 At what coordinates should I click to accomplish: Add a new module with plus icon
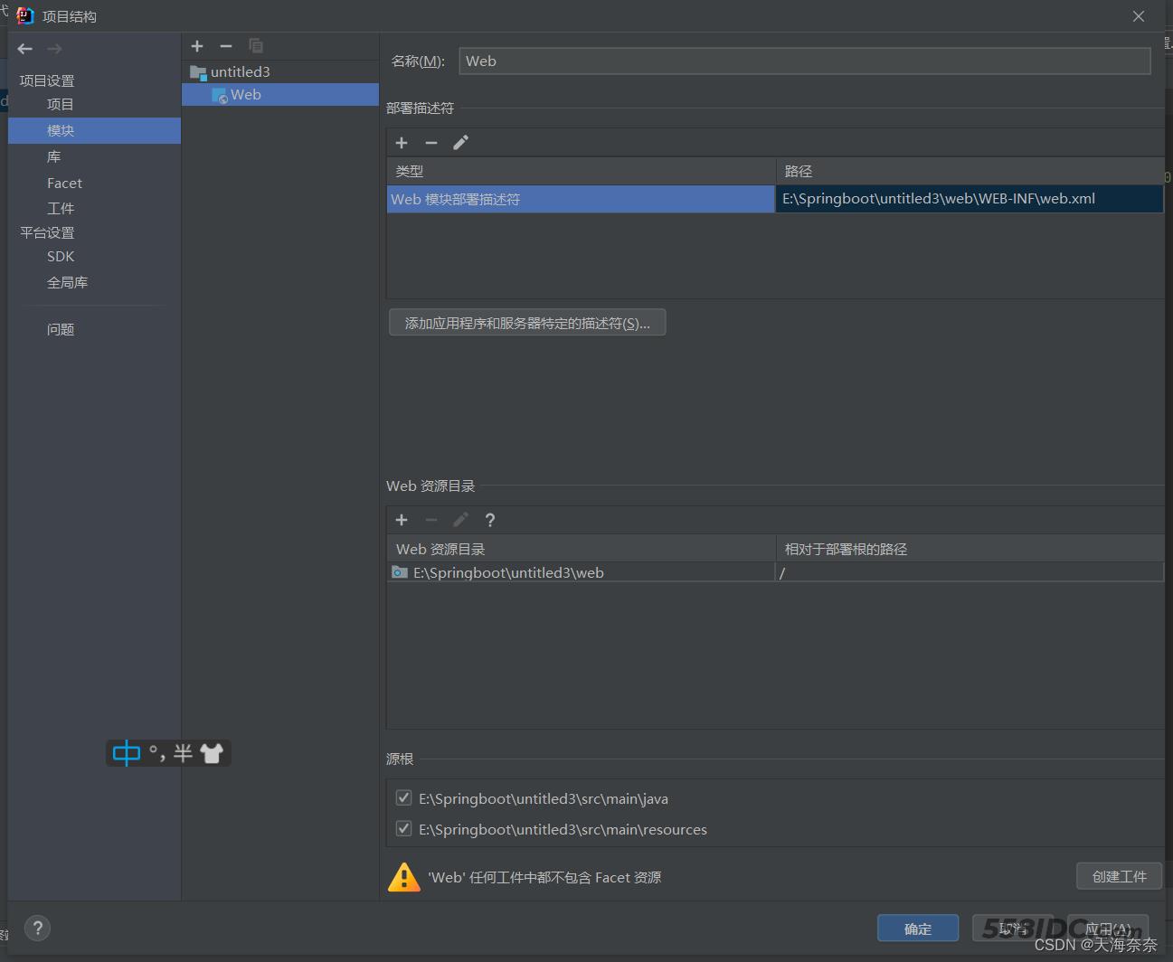pyautogui.click(x=197, y=46)
